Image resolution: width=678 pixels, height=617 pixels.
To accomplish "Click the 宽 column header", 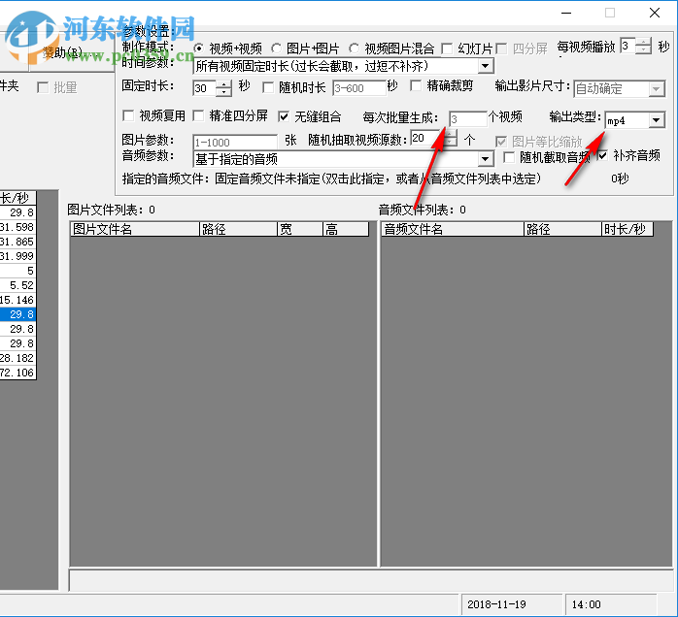I will click(x=299, y=229).
